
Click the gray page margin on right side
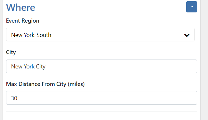(x=204, y=60)
